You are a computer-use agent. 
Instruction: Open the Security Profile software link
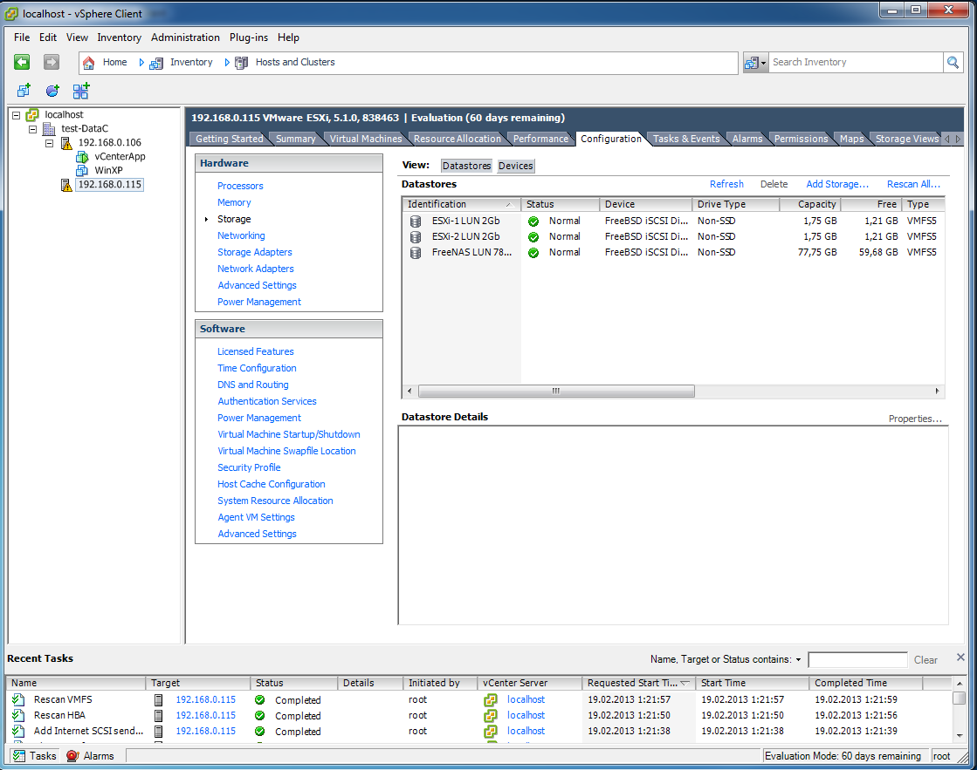click(x=249, y=467)
